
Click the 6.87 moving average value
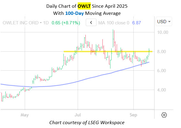pos(136,23)
